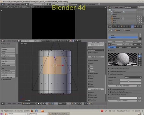Open the Object properties tab icon

122,27
